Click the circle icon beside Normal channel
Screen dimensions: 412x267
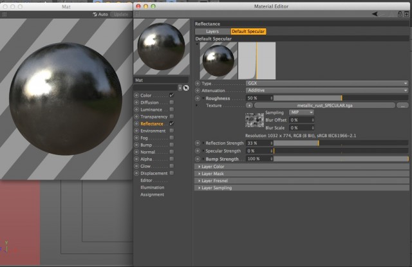[x=136, y=152]
